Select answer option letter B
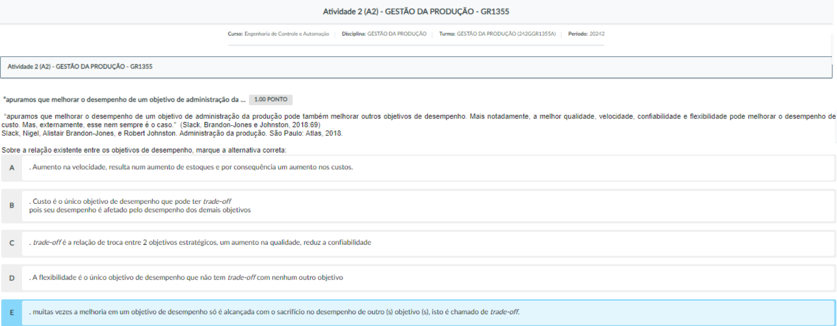This screenshot has width=837, height=326. pyautogui.click(x=12, y=205)
